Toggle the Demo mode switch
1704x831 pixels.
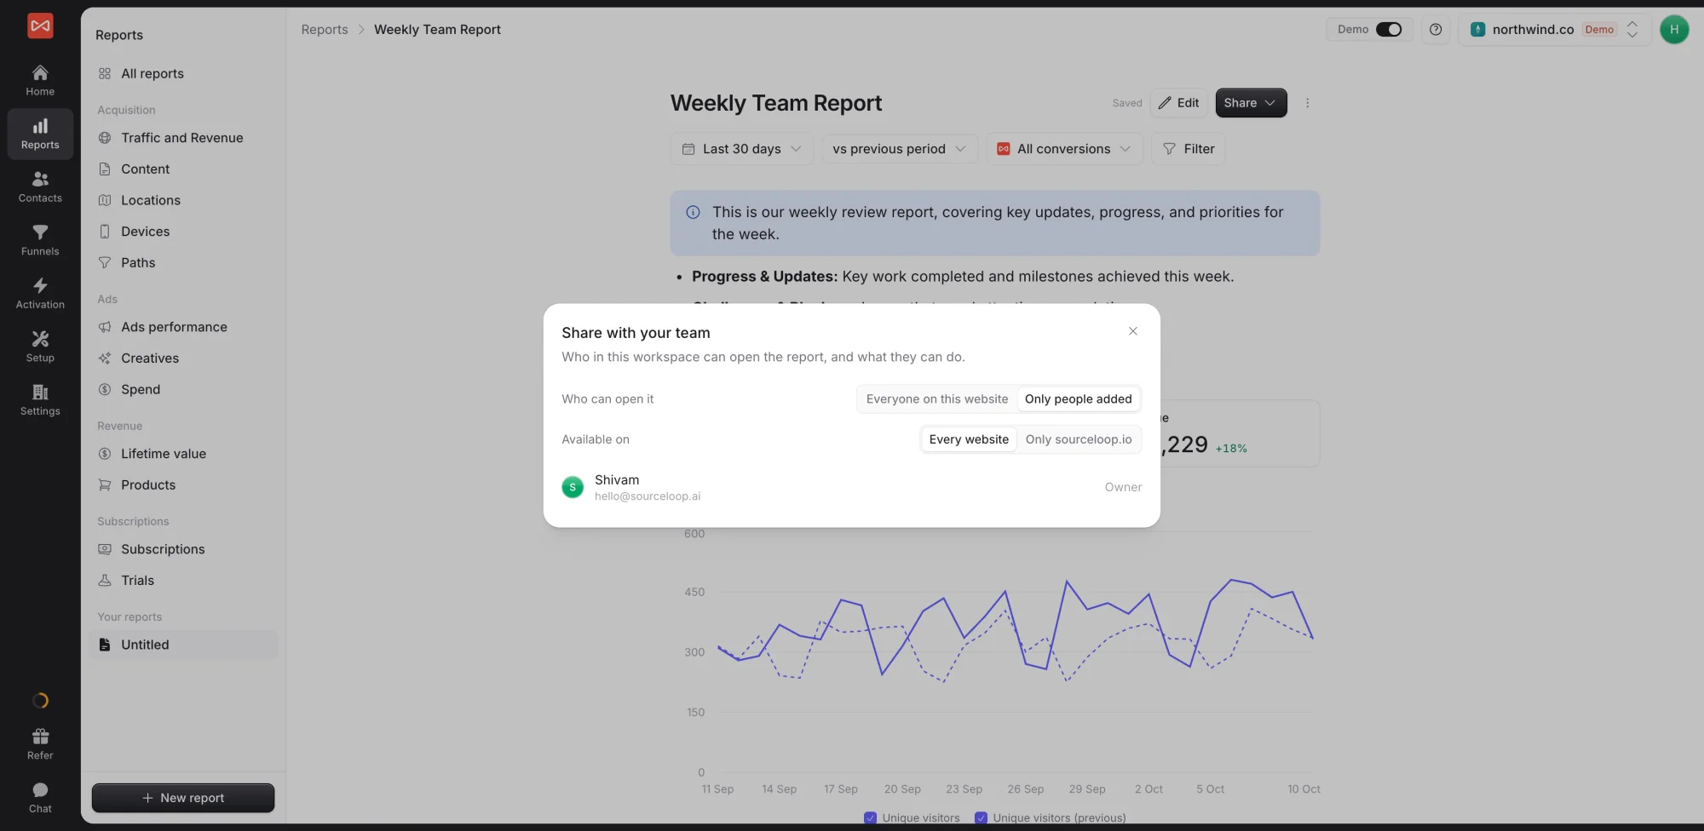click(1389, 30)
